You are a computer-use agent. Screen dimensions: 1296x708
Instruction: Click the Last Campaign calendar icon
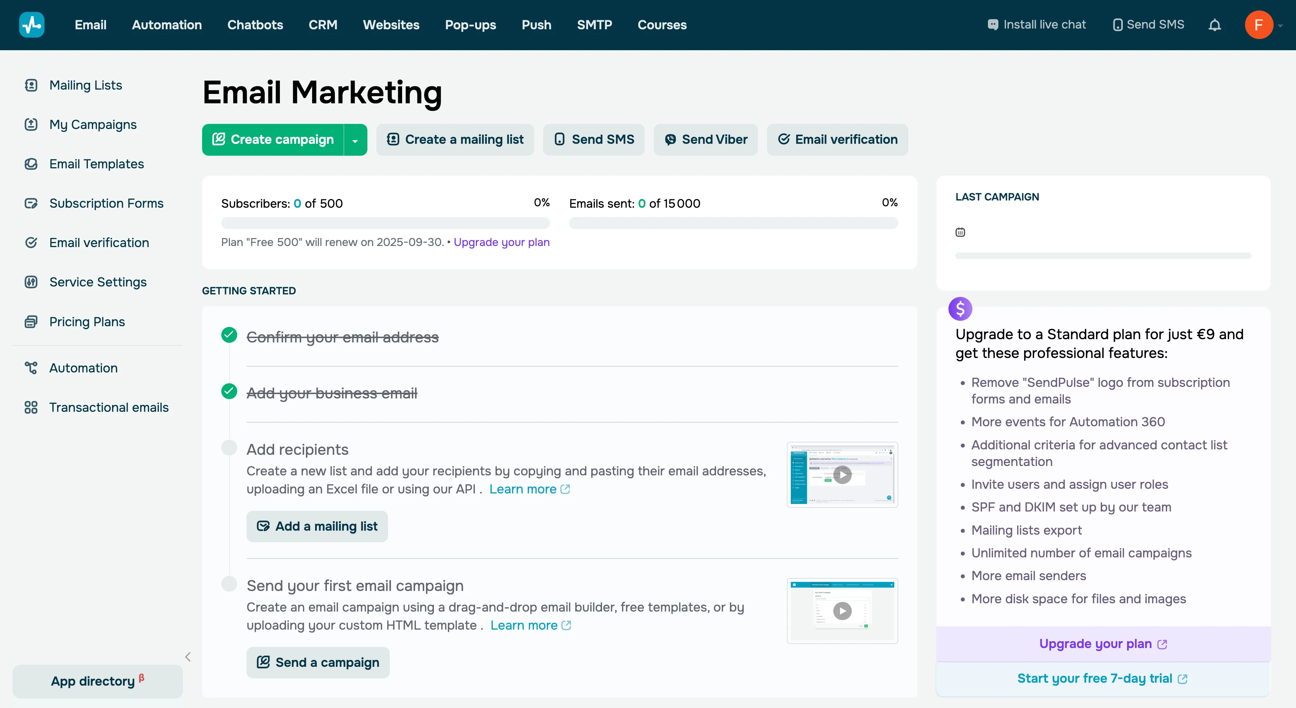point(960,232)
